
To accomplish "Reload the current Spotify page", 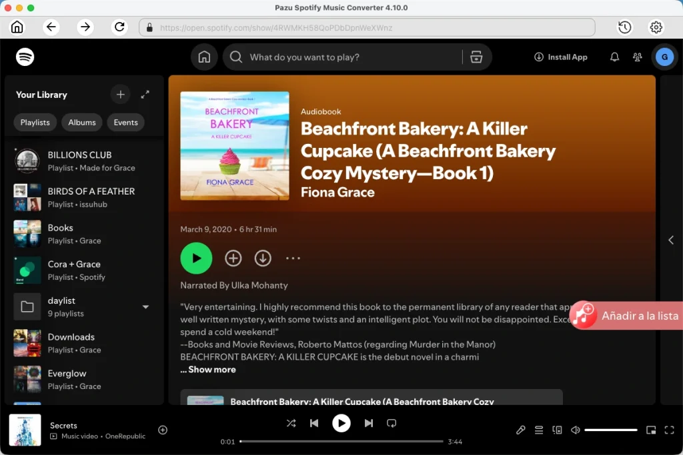I will tap(119, 27).
